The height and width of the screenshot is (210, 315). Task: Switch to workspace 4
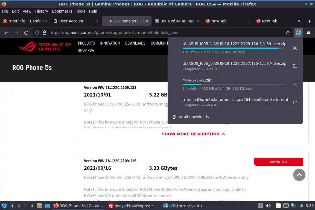32,206
